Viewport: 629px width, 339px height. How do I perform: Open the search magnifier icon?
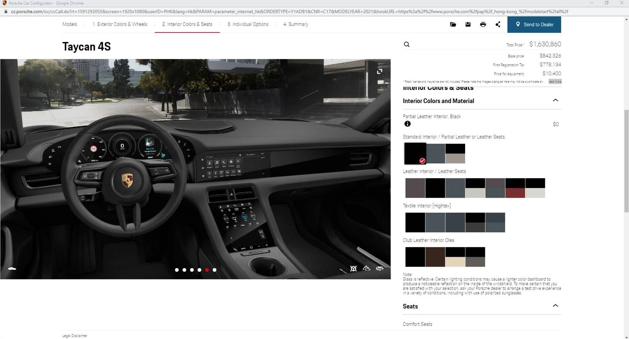tap(407, 44)
